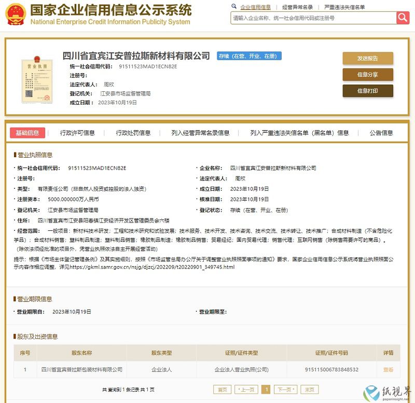
Task: Click registered capital value 5000.000000万人民币
Action: click(73, 199)
